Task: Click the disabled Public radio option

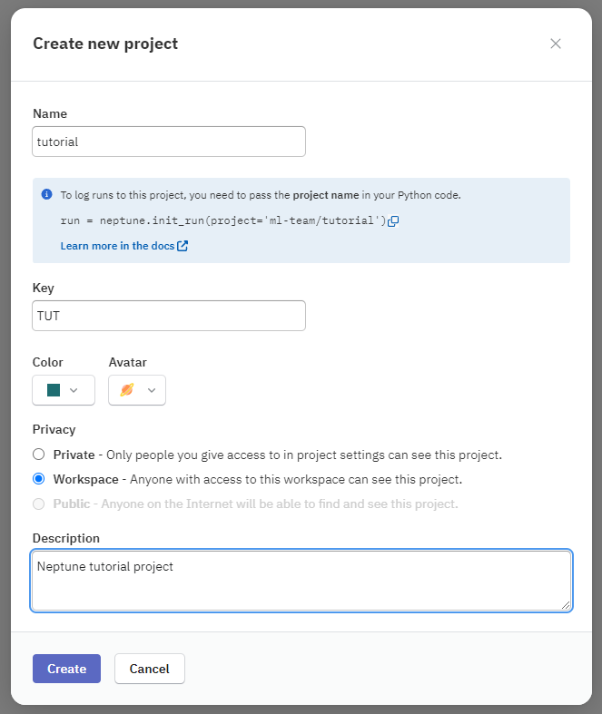Action: tap(38, 504)
